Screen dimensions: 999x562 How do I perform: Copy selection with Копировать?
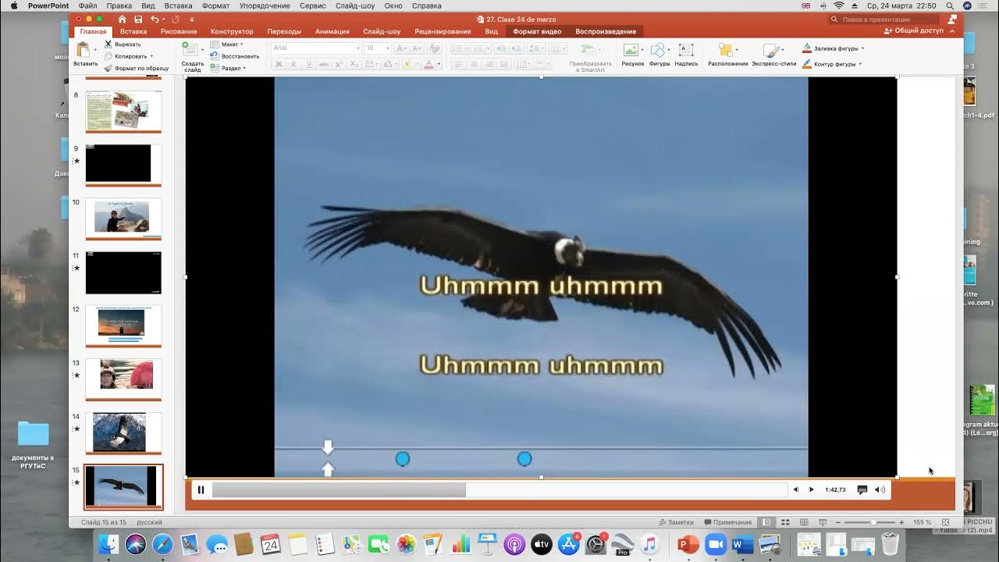click(x=126, y=56)
